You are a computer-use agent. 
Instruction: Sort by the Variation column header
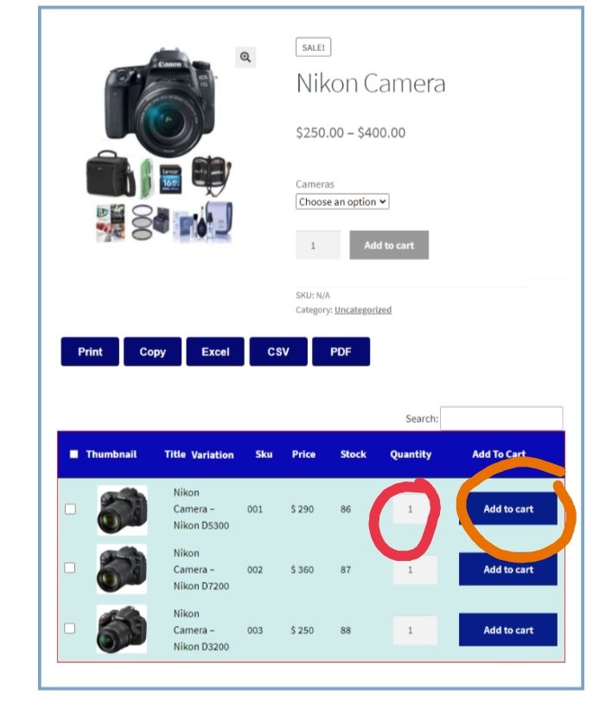[213, 455]
